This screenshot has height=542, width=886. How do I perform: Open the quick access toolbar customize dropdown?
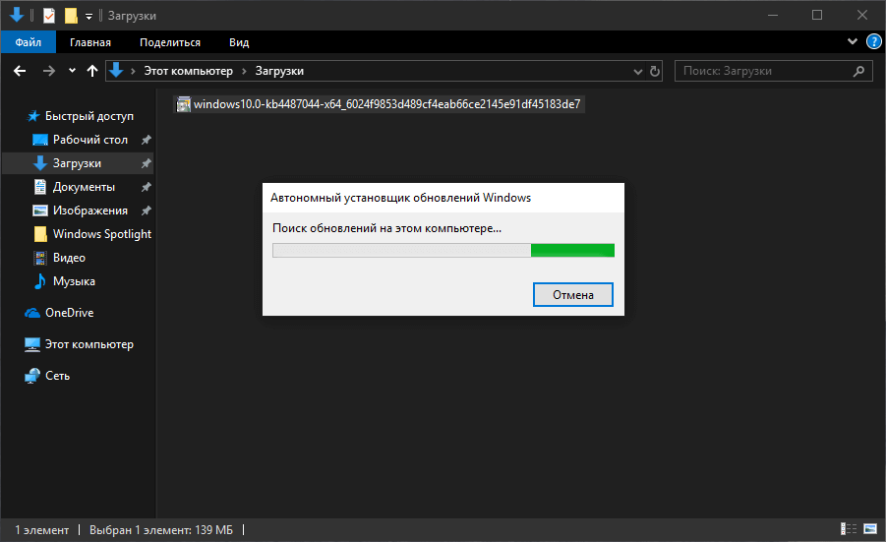(x=89, y=16)
